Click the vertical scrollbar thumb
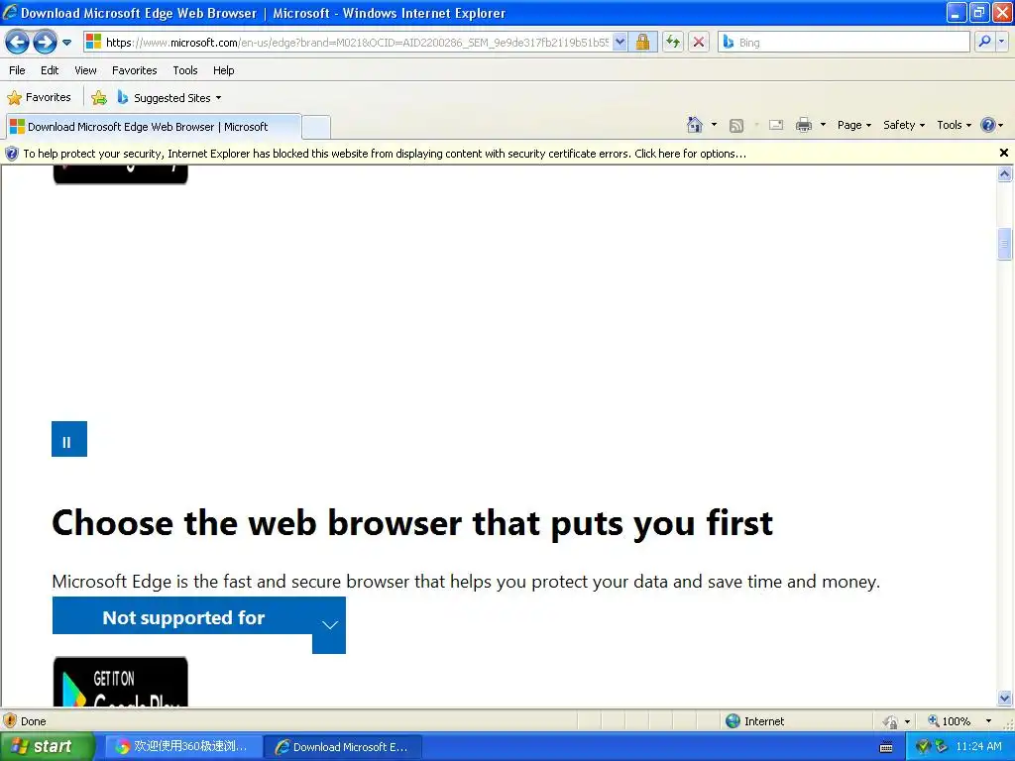The image size is (1015, 761). 1005,244
